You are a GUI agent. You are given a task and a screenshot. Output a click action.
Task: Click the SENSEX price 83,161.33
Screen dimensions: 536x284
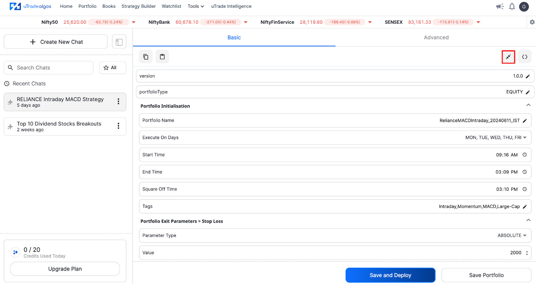click(419, 22)
